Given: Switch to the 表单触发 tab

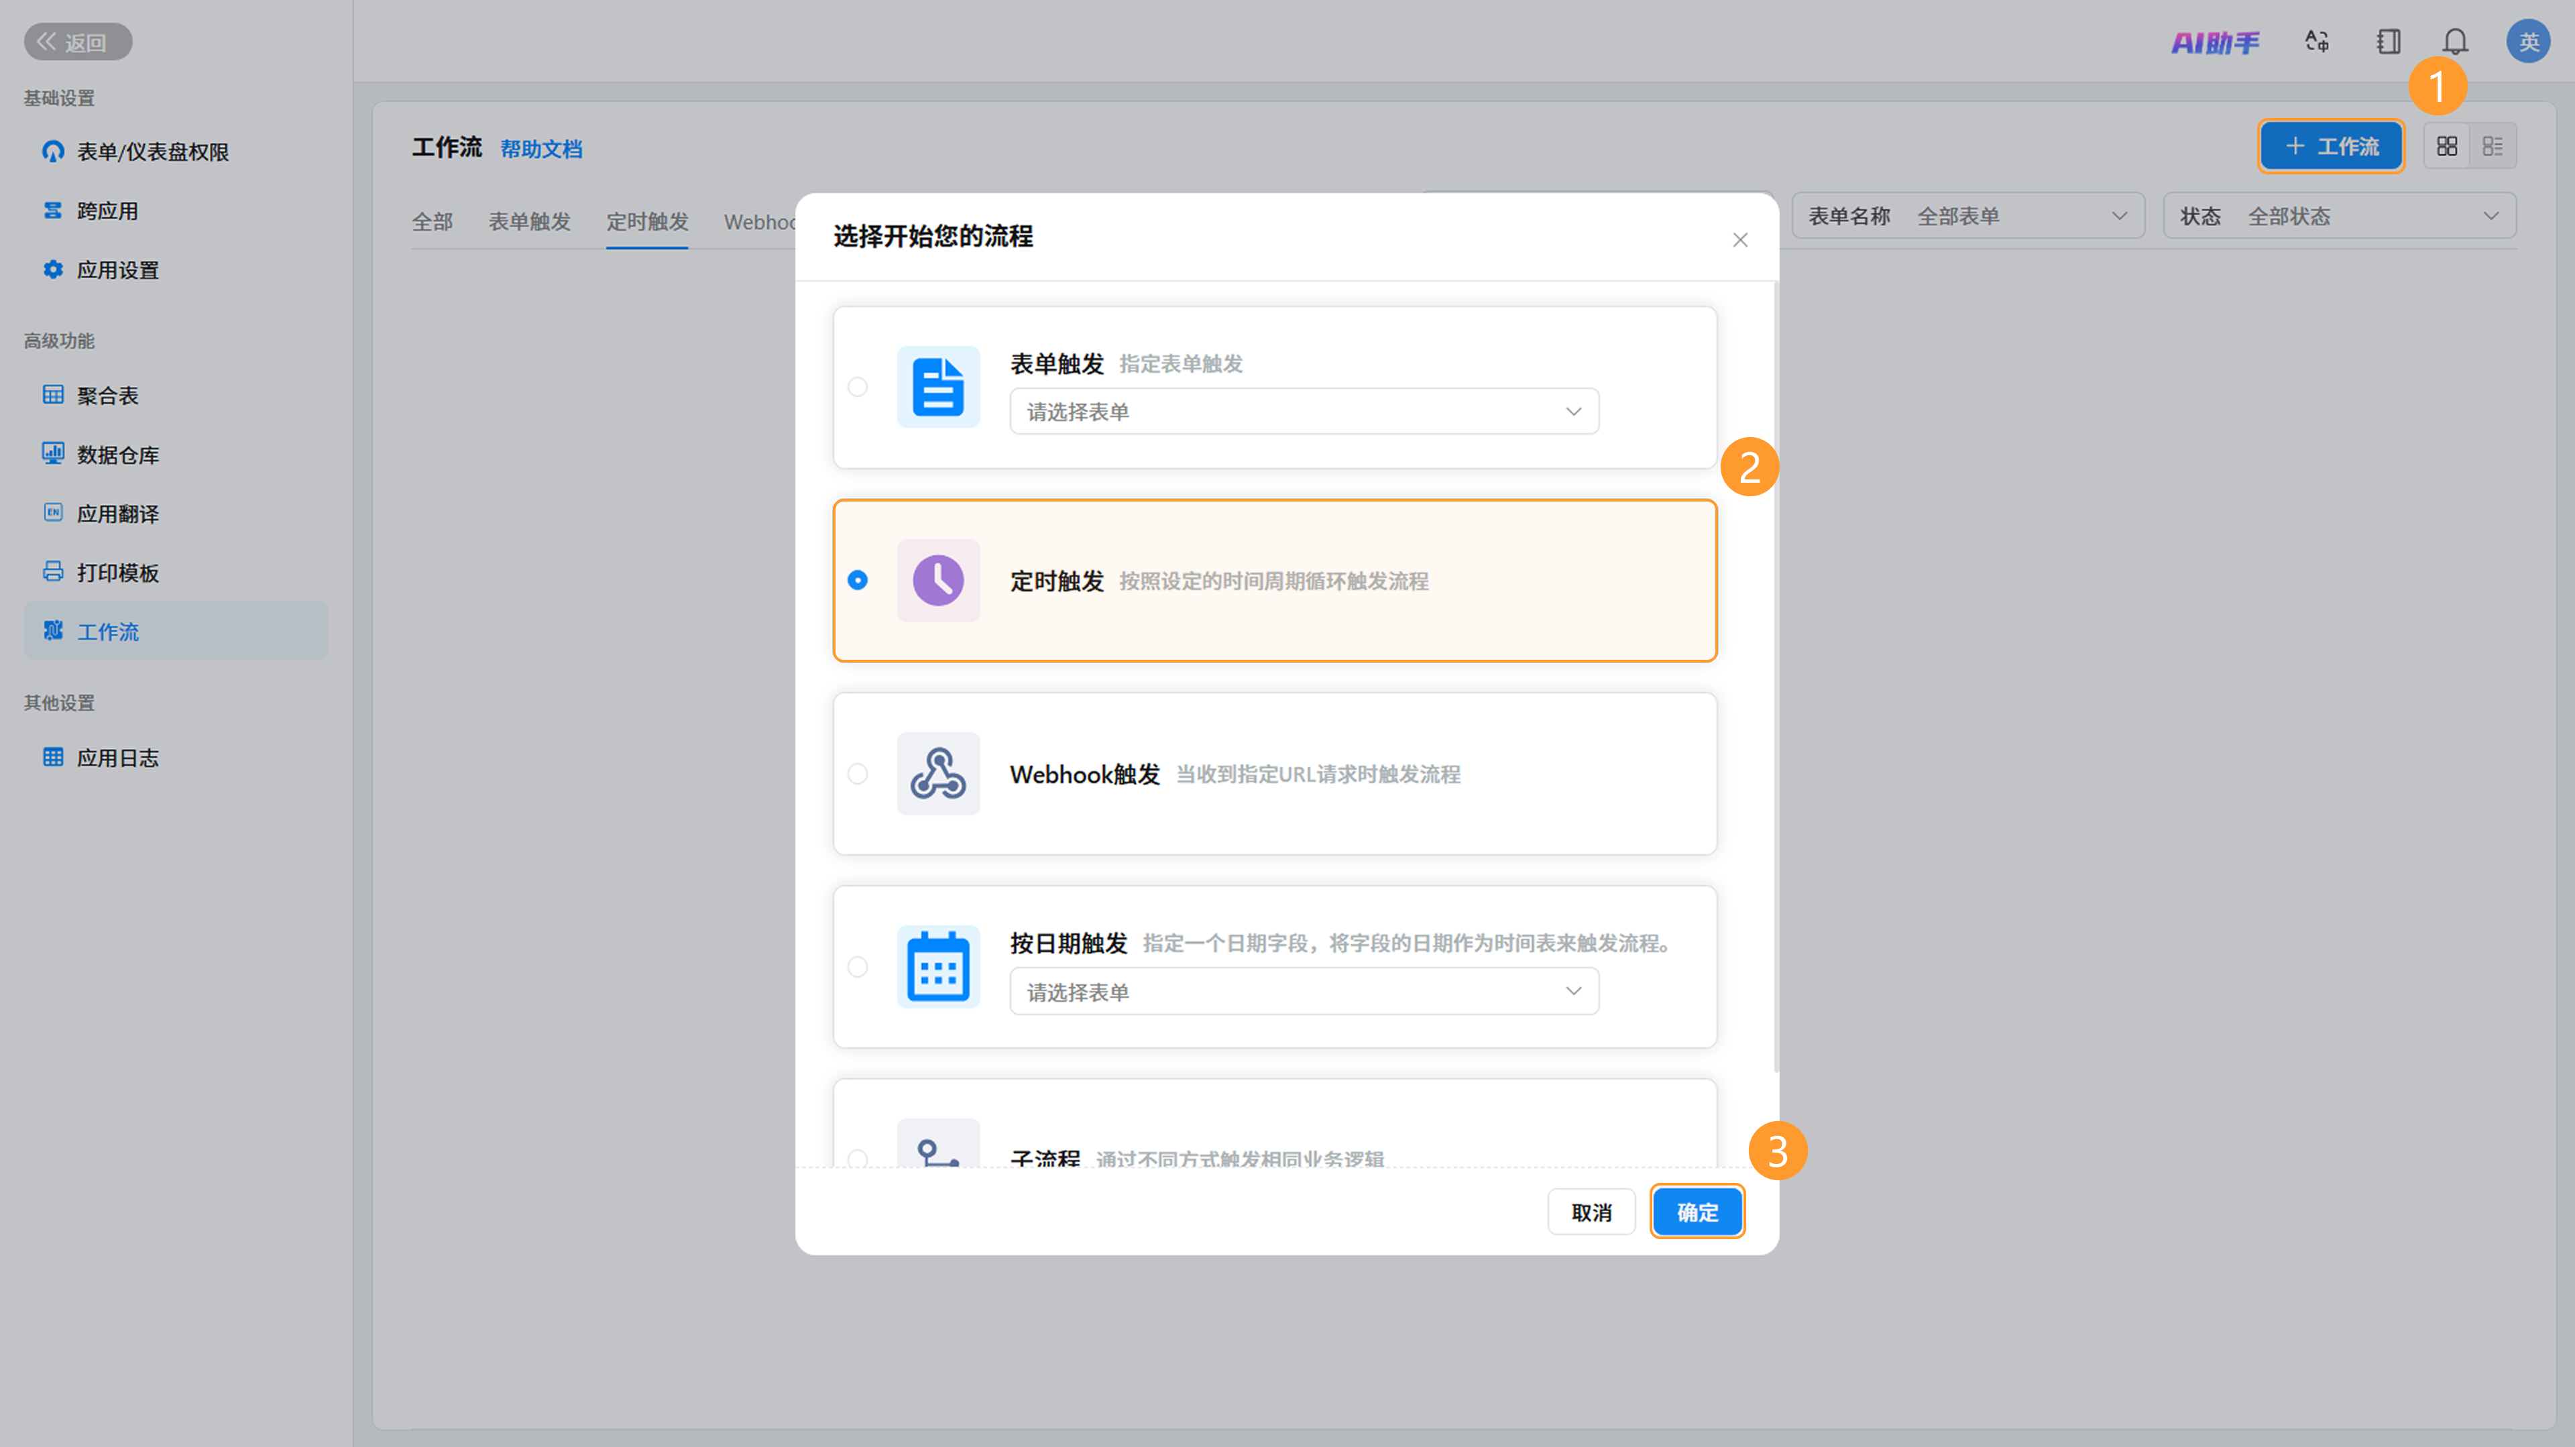Looking at the screenshot, I should point(529,221).
